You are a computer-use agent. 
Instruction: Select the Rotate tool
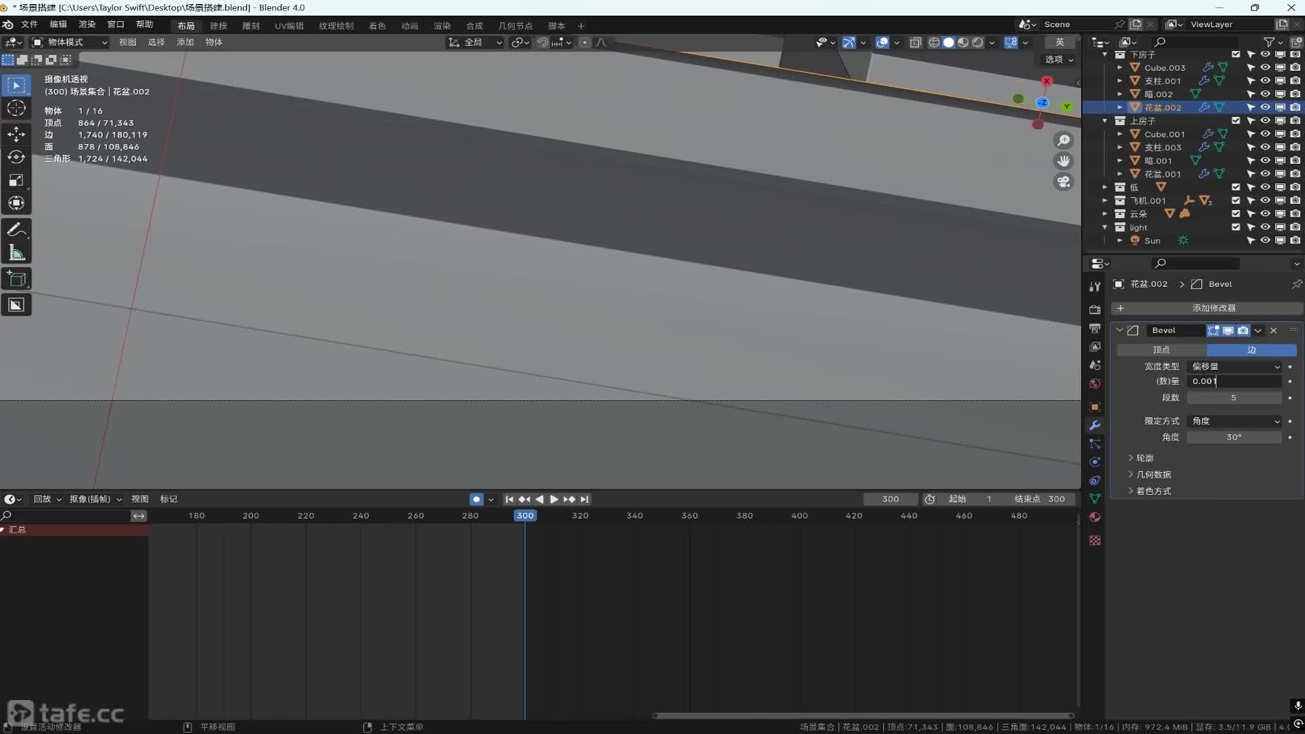[16, 157]
